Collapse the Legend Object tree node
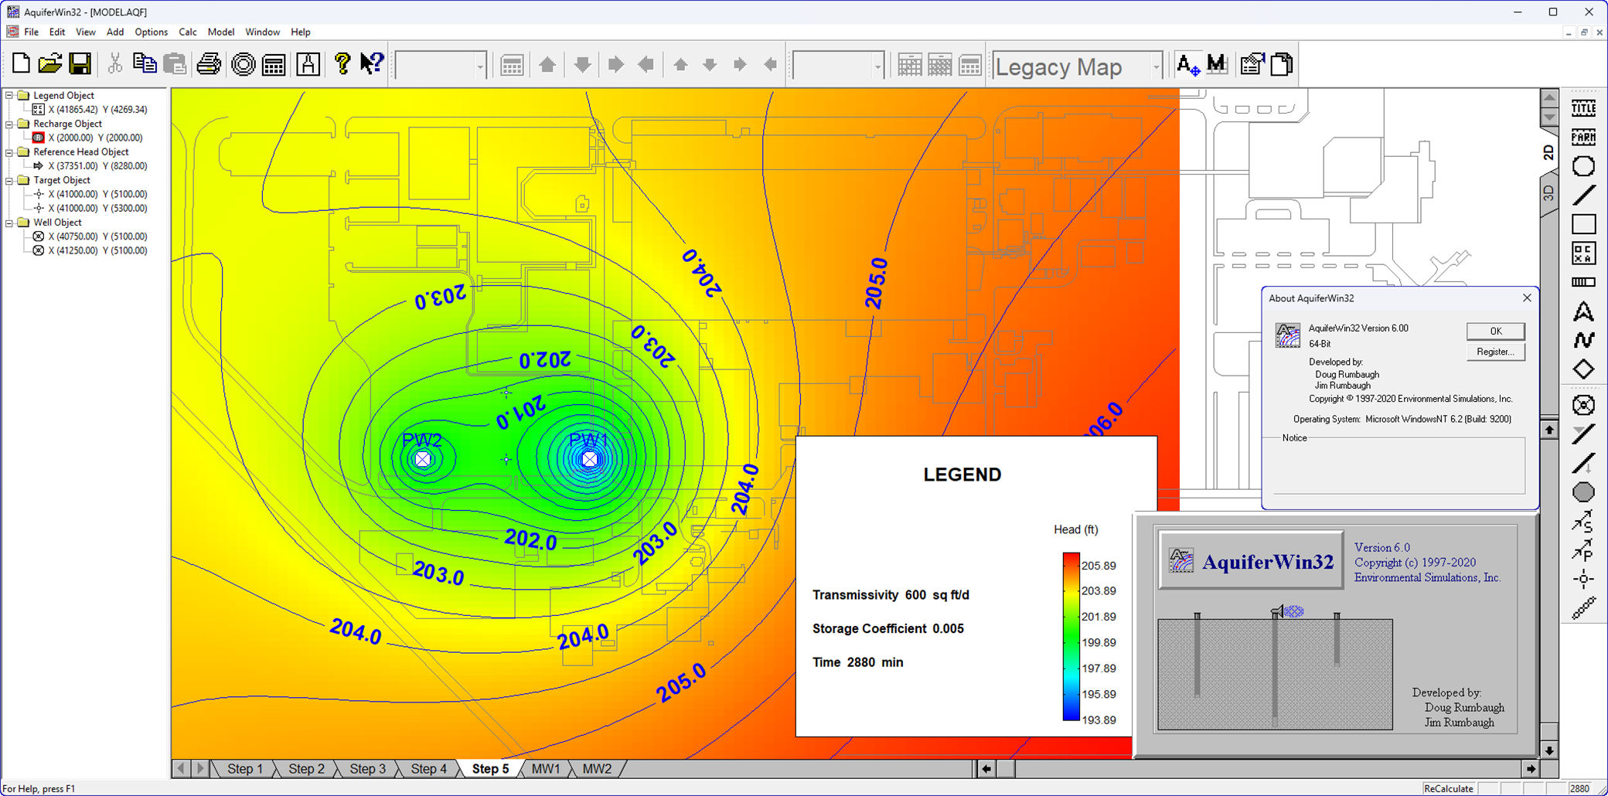This screenshot has height=796, width=1608. [9, 96]
